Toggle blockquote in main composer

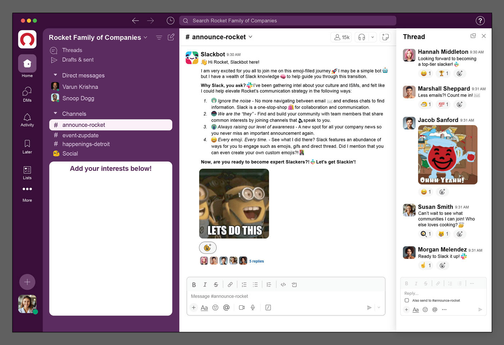[x=269, y=285]
